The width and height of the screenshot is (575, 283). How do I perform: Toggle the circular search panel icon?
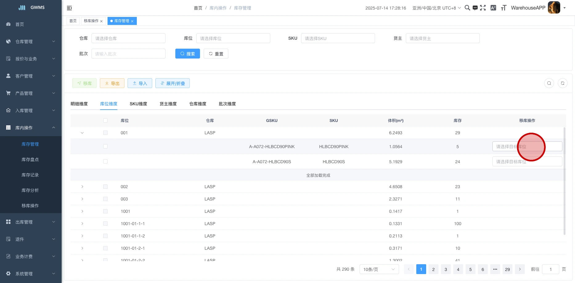click(549, 83)
